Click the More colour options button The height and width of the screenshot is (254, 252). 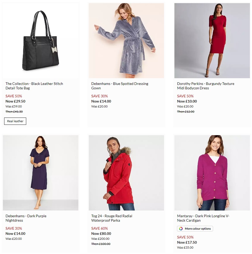[x=195, y=229]
